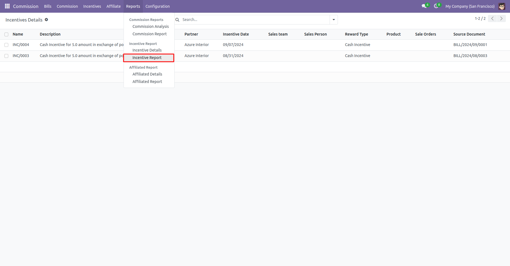Sort by Insentive Date column header
Image resolution: width=510 pixels, height=266 pixels.
point(236,34)
